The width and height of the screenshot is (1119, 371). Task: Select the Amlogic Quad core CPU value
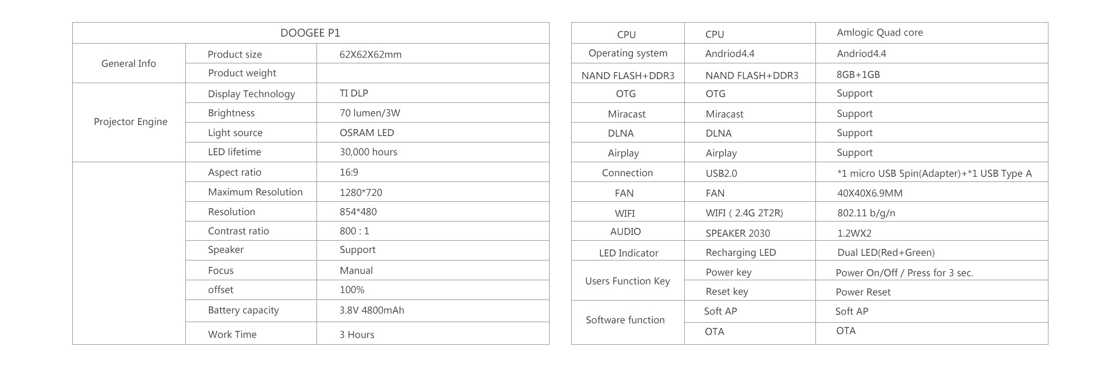(879, 33)
